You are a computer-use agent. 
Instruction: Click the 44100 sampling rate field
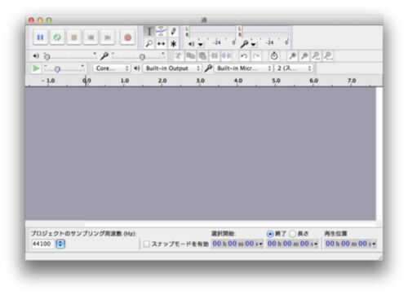43,244
